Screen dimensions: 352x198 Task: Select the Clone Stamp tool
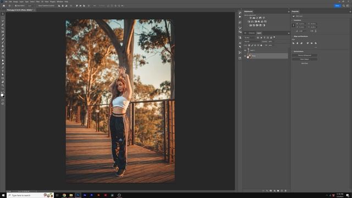[3, 46]
